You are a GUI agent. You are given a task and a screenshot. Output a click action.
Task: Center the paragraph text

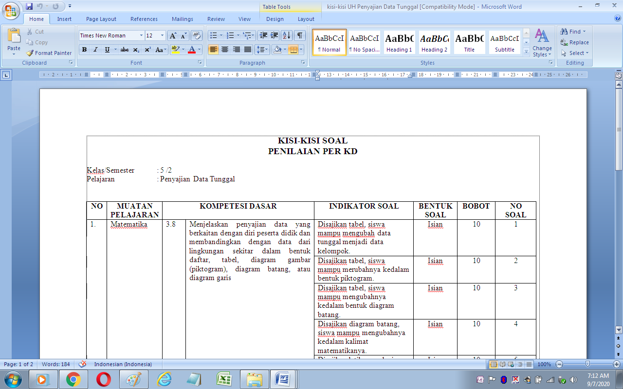(x=225, y=50)
